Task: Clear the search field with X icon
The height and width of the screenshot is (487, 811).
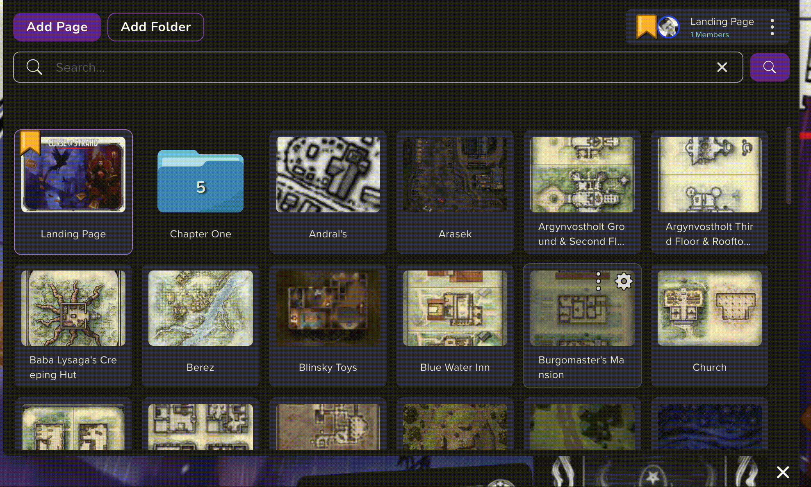Action: (x=722, y=67)
